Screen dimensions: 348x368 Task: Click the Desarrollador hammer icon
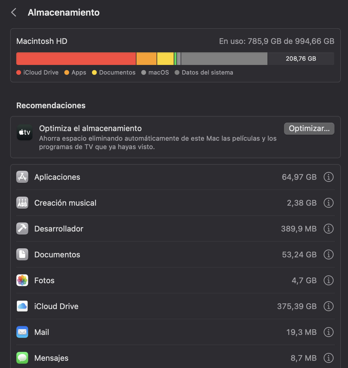pyautogui.click(x=22, y=229)
